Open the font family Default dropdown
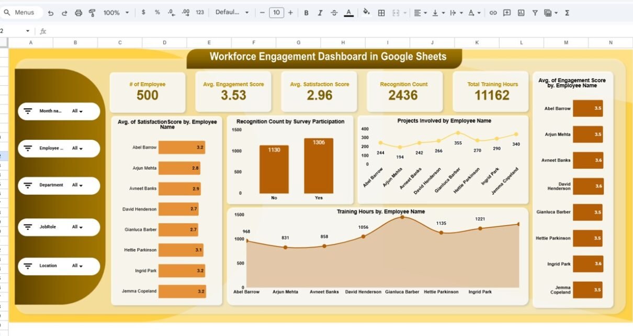 click(x=232, y=13)
